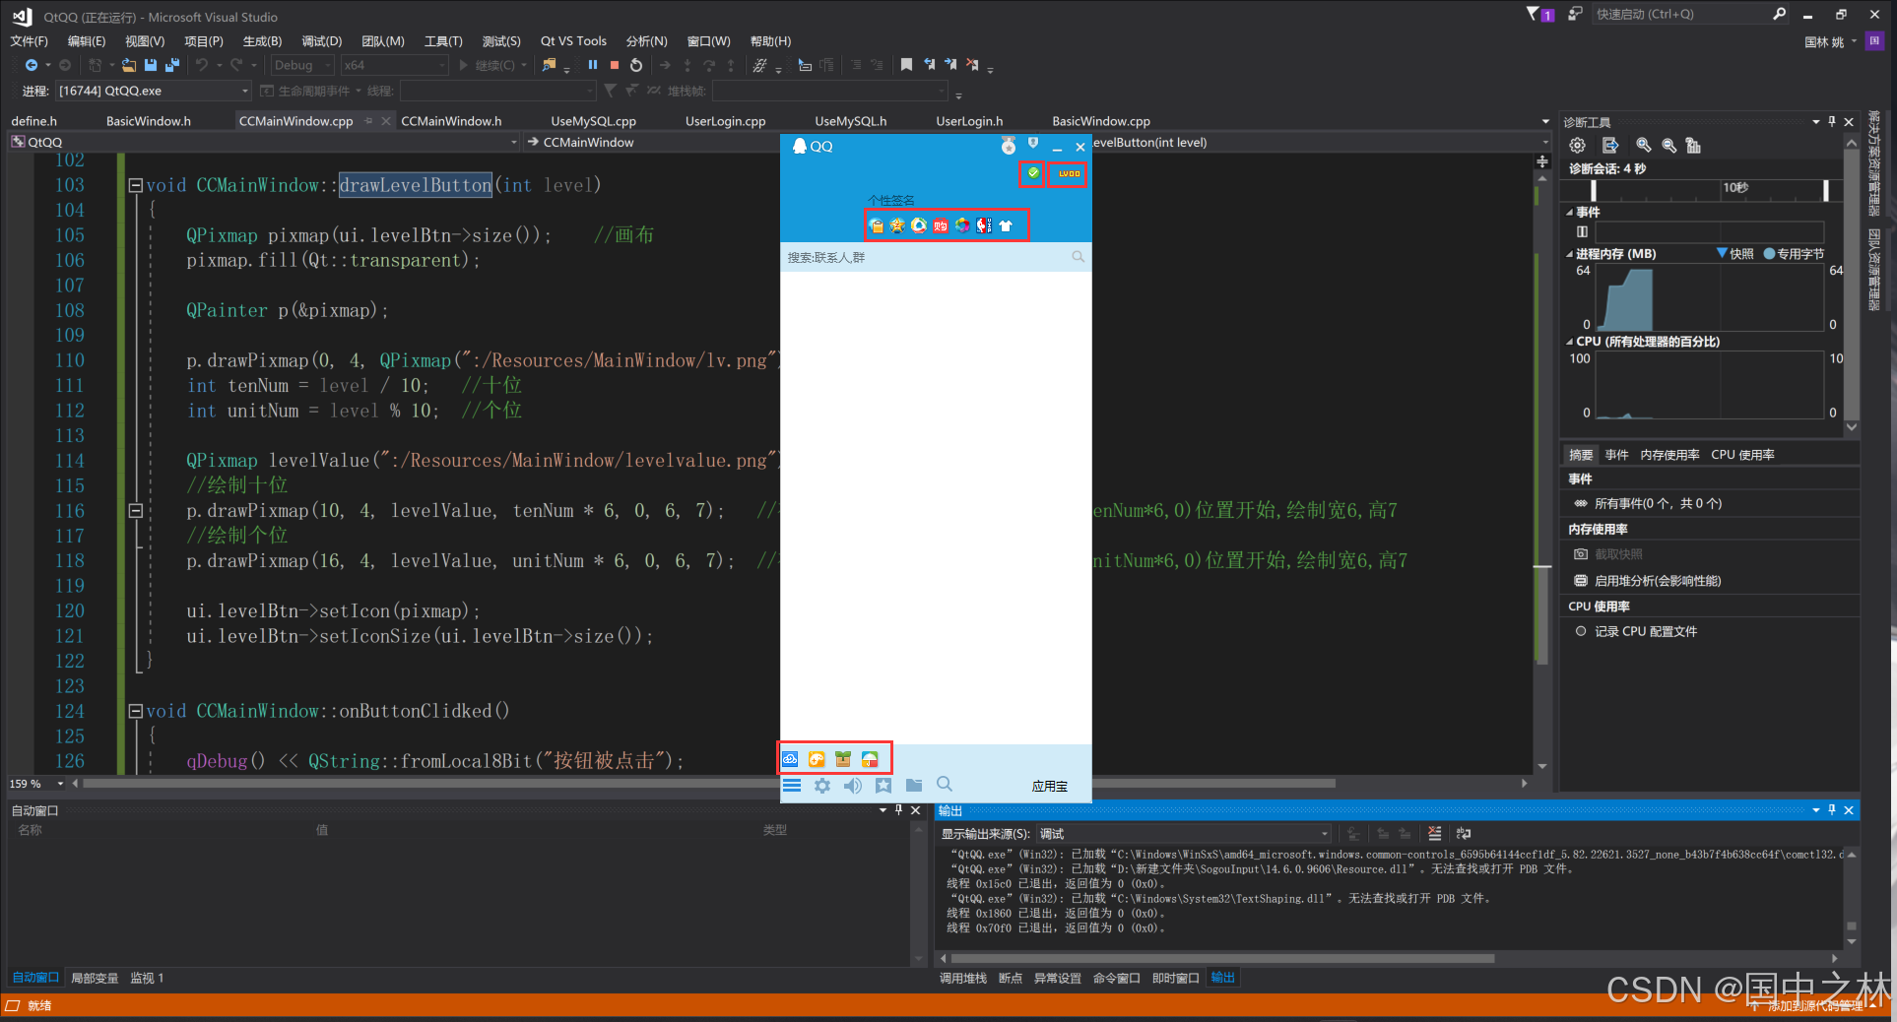Click the diagnostic tools settings gear
The width and height of the screenshot is (1897, 1022).
pos(1578,146)
